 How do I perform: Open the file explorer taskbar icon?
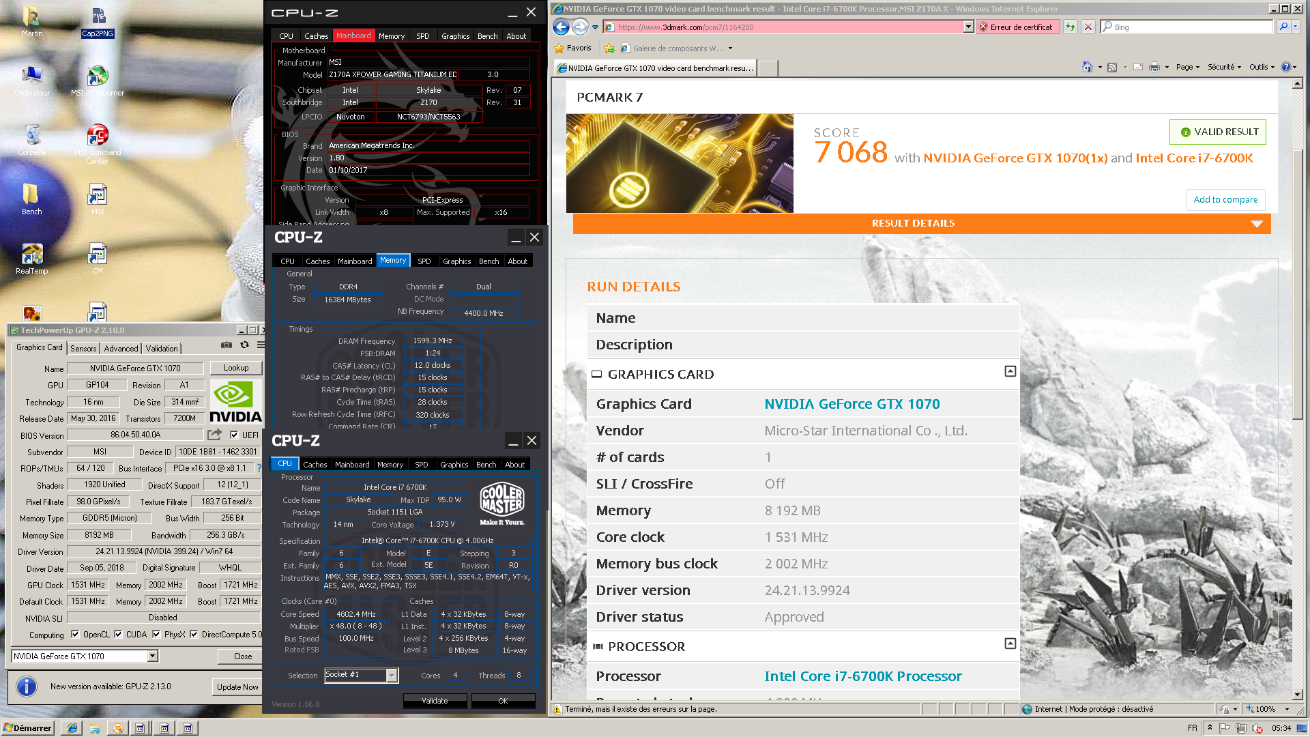pyautogui.click(x=95, y=728)
